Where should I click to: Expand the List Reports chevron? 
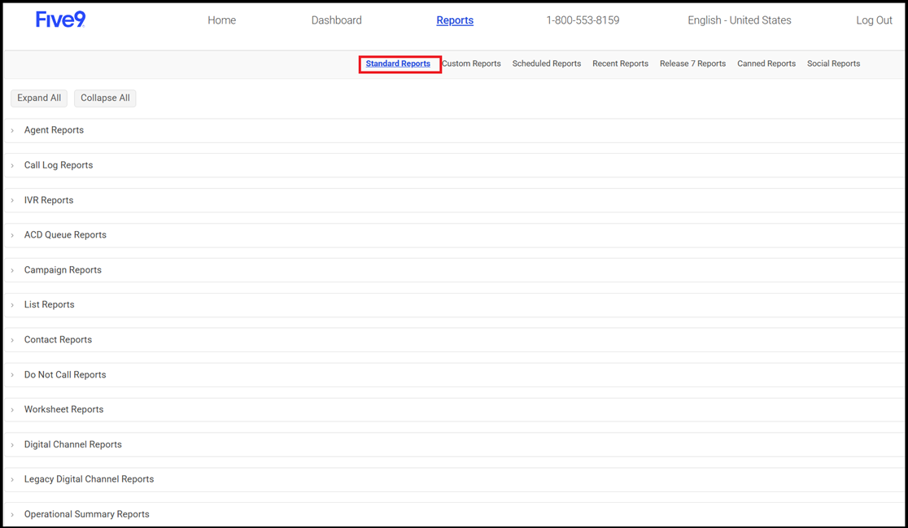tap(12, 305)
